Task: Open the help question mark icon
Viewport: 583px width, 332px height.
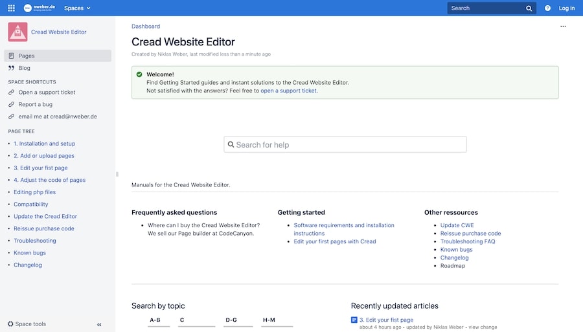Action: [x=547, y=8]
